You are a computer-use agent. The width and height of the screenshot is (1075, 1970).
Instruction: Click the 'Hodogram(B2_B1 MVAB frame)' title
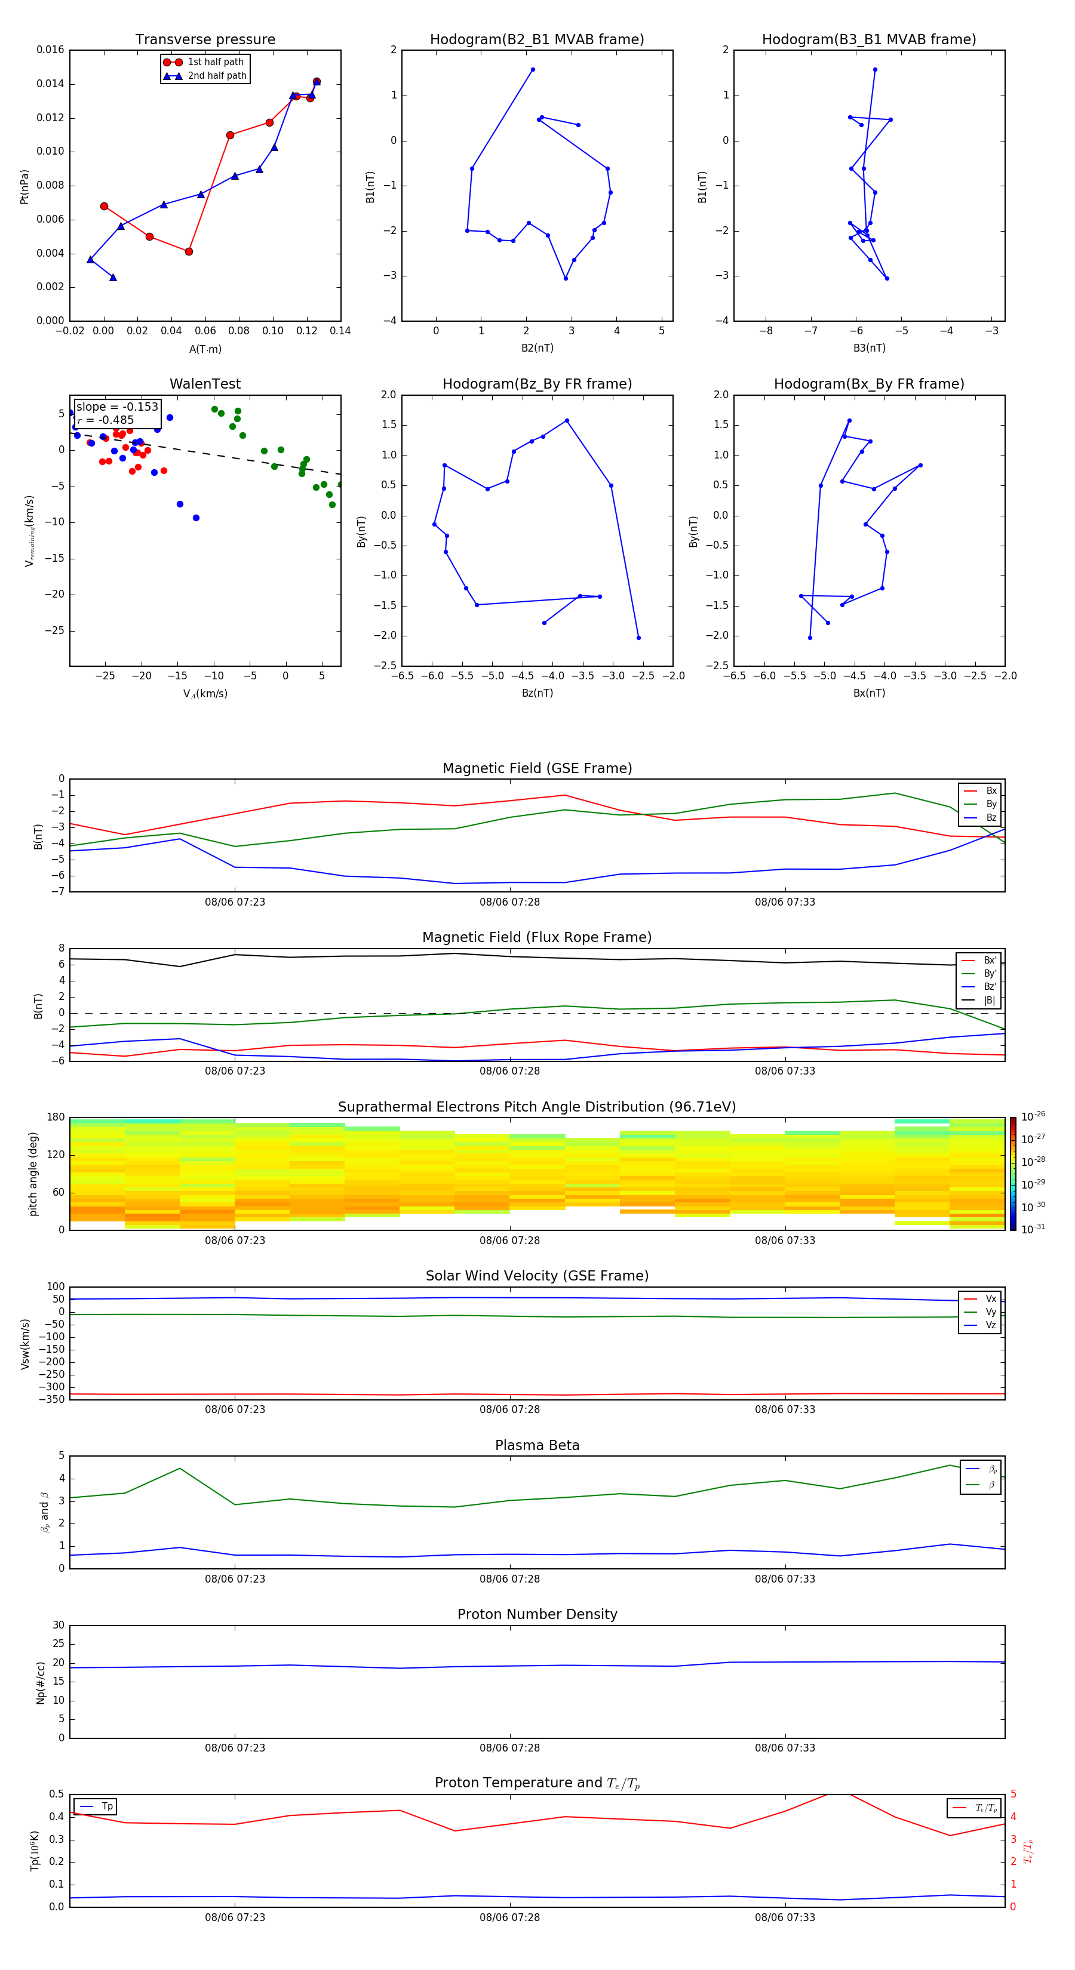tap(537, 40)
